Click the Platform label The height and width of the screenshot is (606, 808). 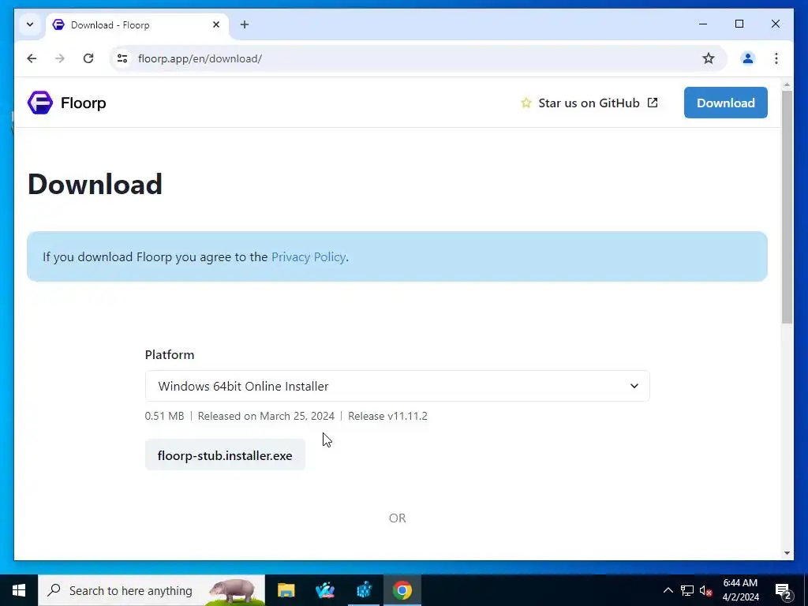170,354
